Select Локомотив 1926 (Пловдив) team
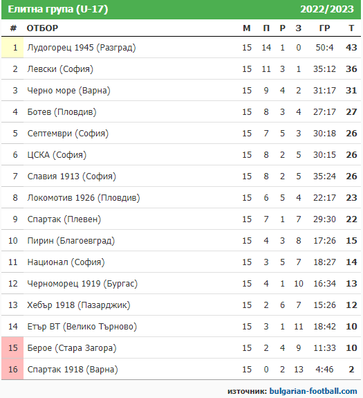This screenshot has height=398, width=363. click(84, 198)
